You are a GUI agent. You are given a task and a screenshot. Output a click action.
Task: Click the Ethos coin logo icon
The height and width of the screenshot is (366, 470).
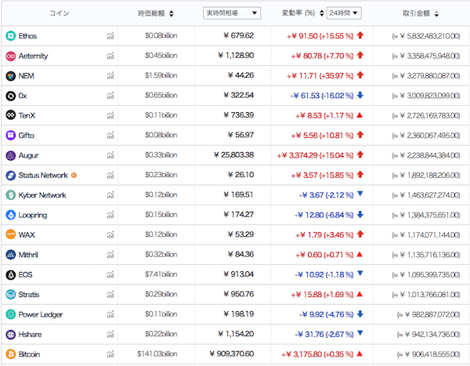(10, 36)
